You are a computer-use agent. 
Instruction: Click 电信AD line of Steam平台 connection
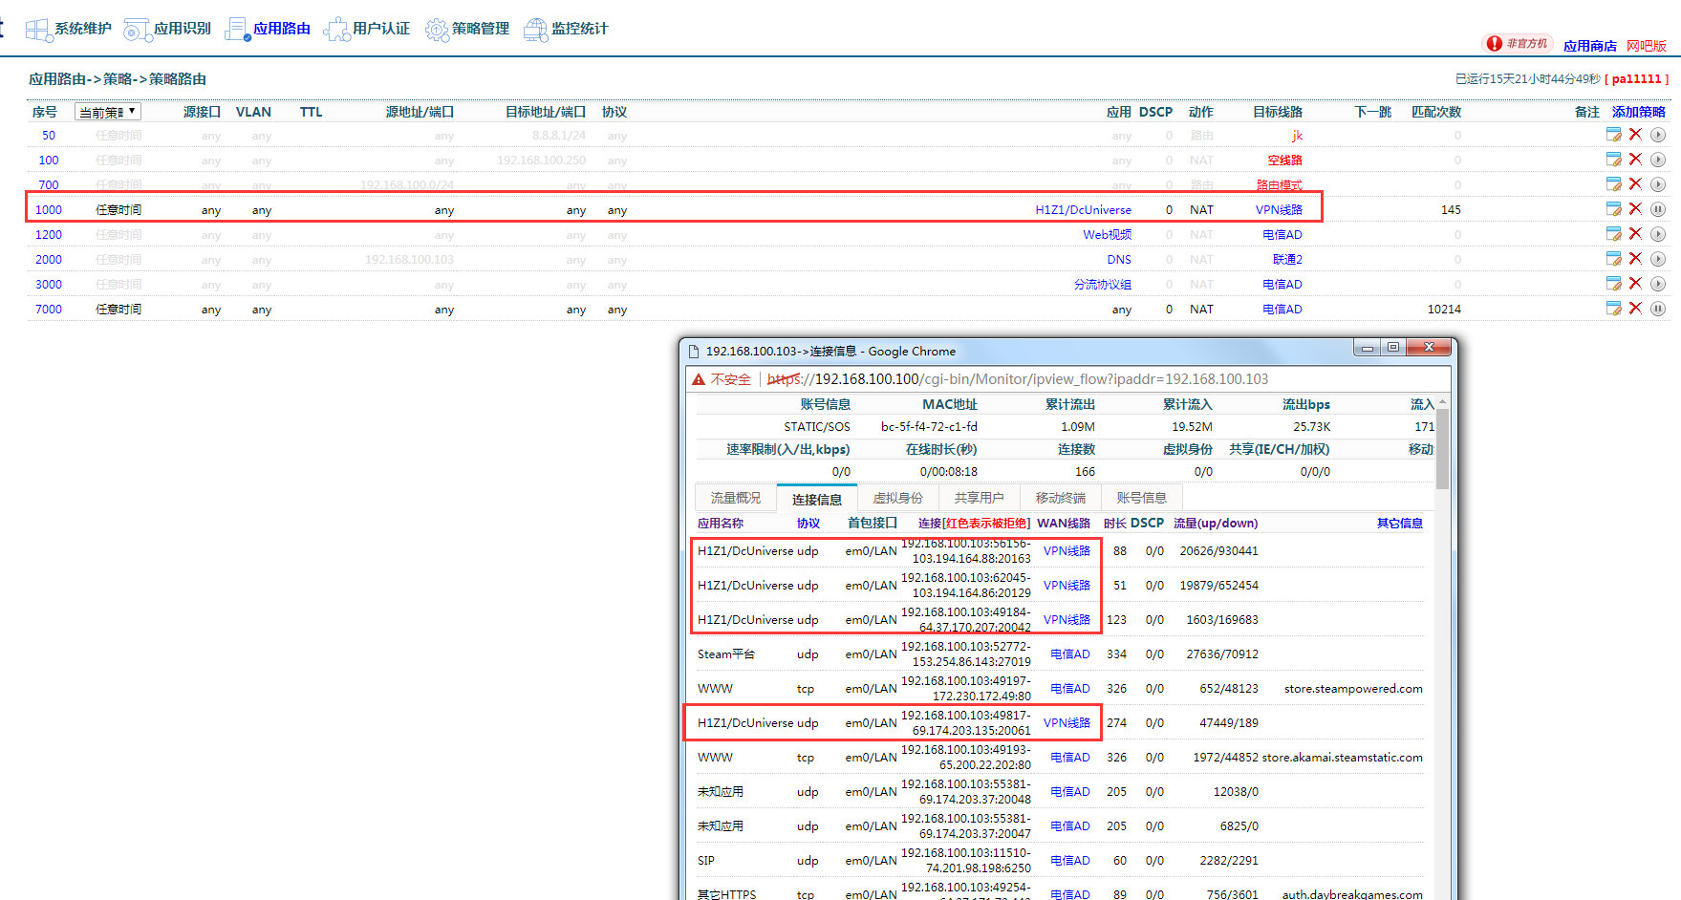coord(1070,654)
